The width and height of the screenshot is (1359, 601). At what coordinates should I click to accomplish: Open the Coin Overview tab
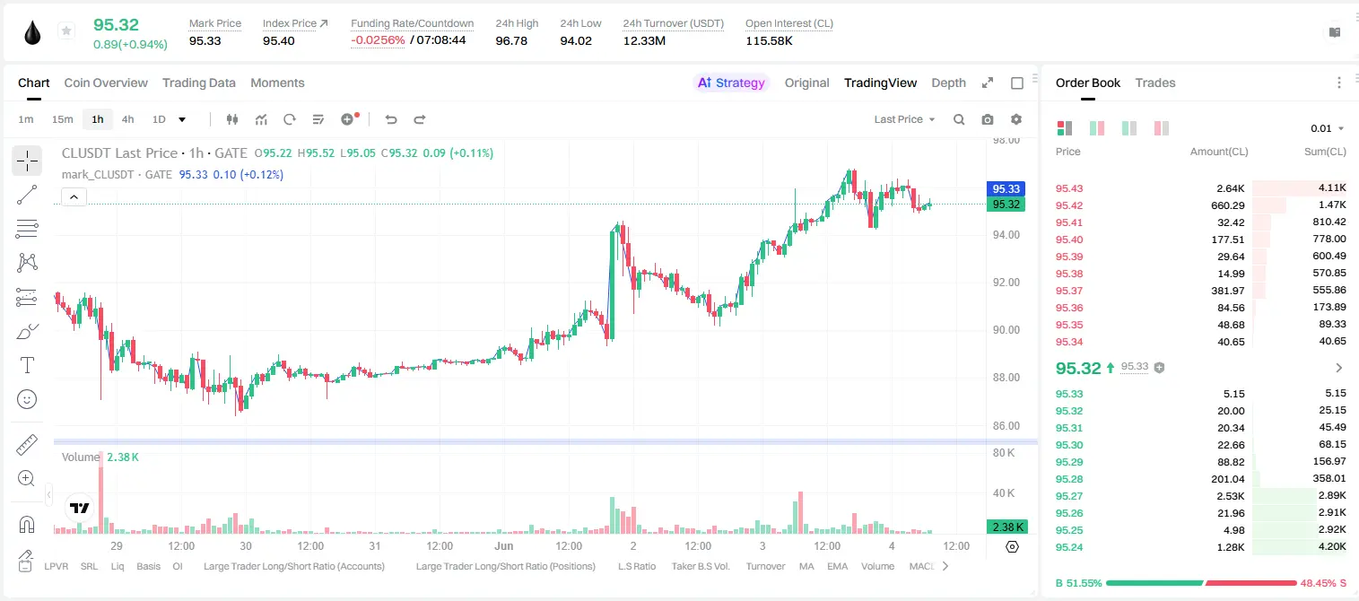(106, 83)
